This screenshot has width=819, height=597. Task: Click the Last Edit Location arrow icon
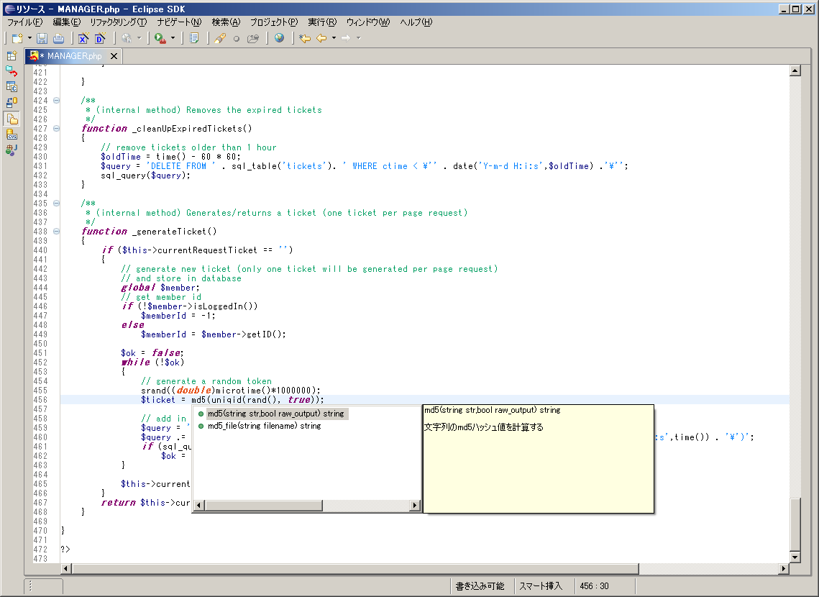click(x=304, y=38)
